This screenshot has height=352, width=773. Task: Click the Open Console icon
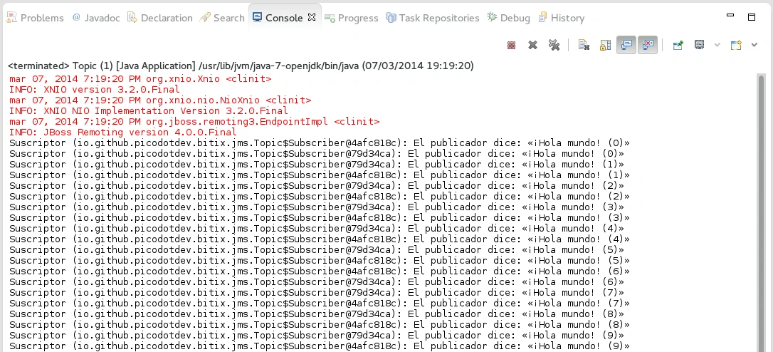click(x=737, y=46)
